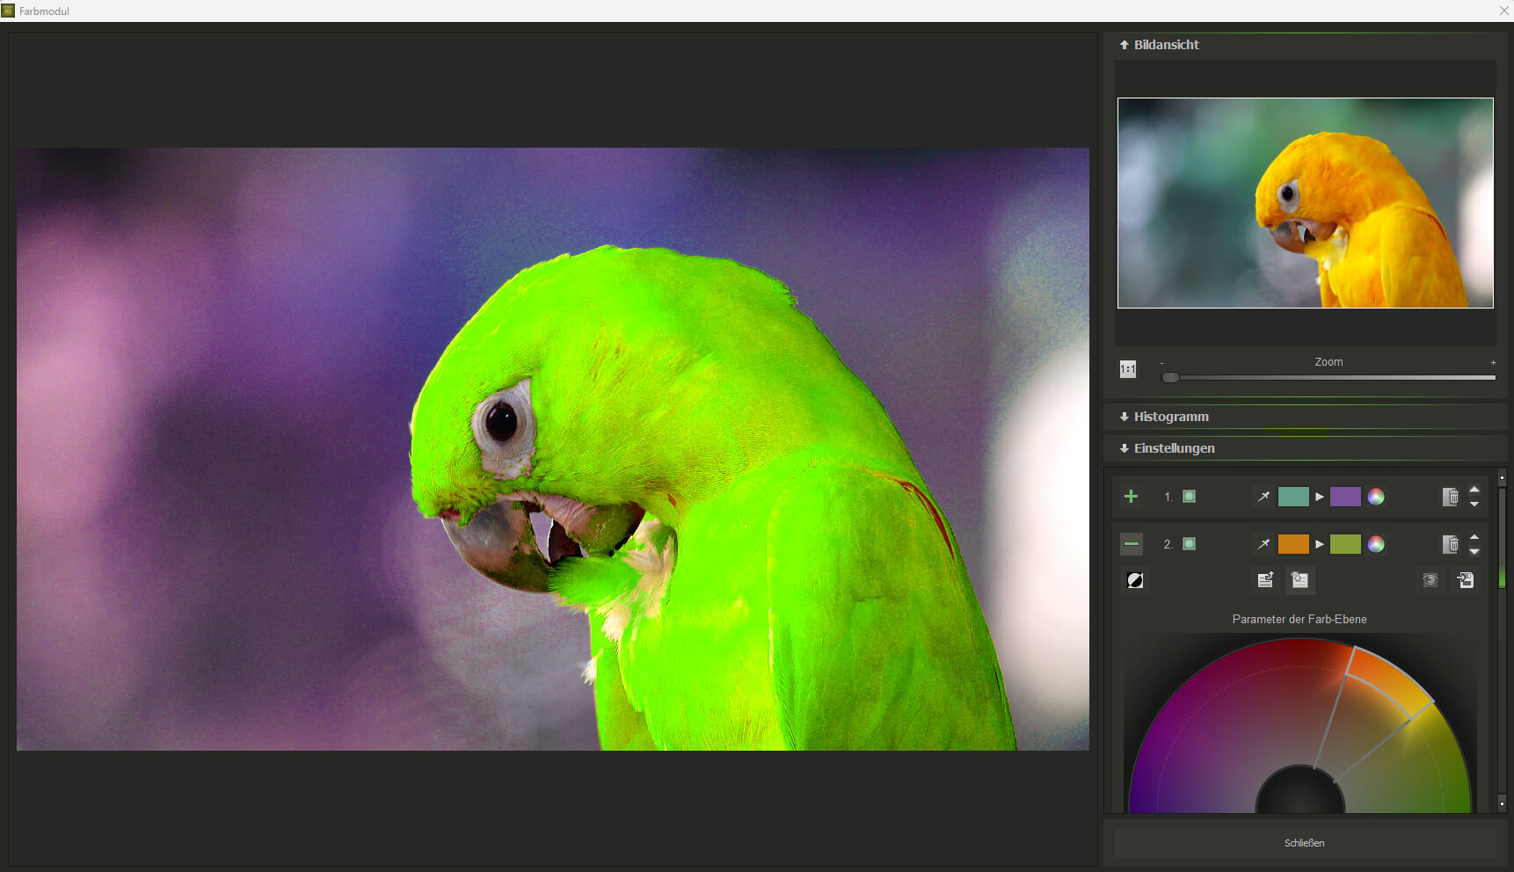Toggle the checkbox of color layer 1
The image size is (1514, 872).
(1189, 497)
